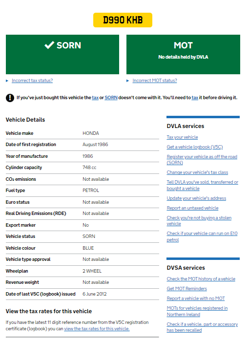The height and width of the screenshot is (342, 248).
Task: Open 'Report an untaxed vehicle' link
Action: click(x=192, y=208)
